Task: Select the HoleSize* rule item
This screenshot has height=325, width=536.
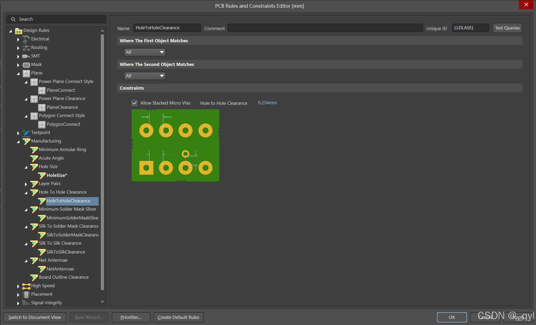Action: 57,175
